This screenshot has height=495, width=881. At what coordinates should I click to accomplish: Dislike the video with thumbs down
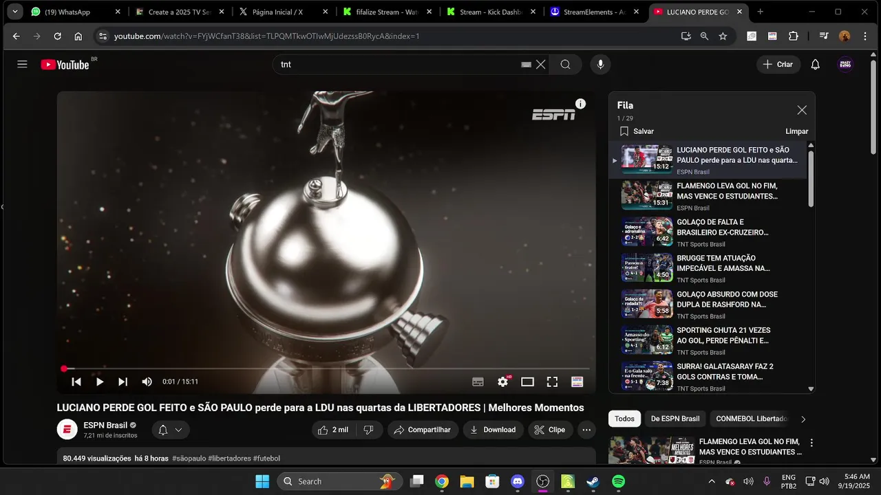click(x=368, y=430)
